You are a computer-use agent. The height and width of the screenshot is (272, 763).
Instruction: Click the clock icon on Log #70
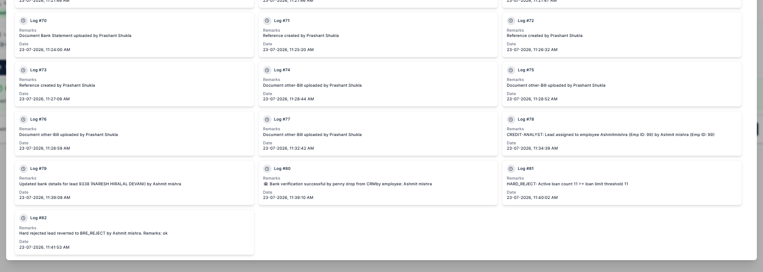click(x=23, y=21)
